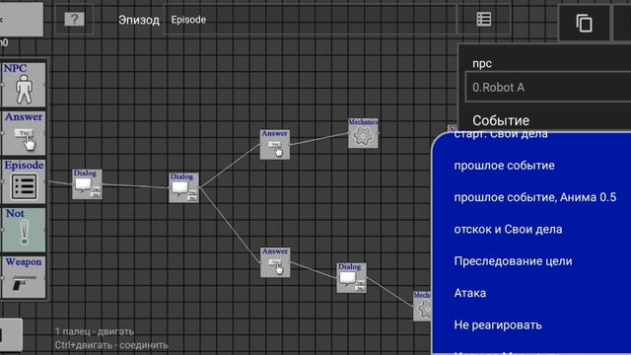Click the 'npc' label in the side panel
This screenshot has width=631, height=355.
[x=482, y=63]
